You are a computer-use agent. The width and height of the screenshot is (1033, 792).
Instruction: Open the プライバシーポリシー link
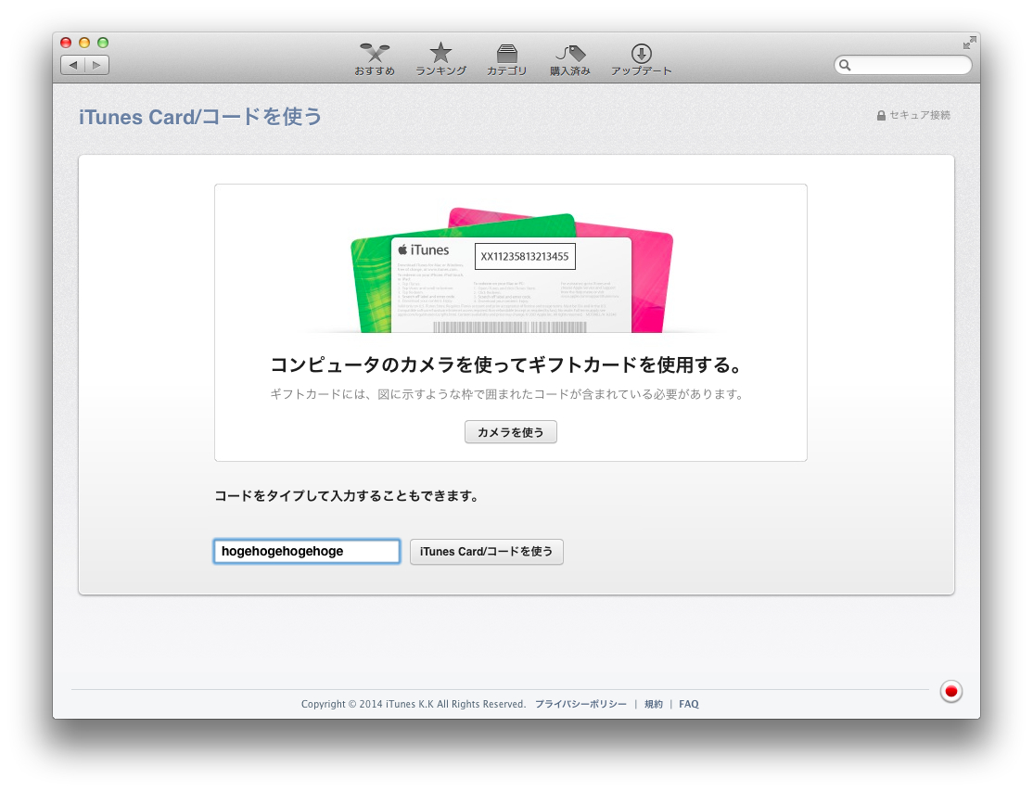(580, 704)
